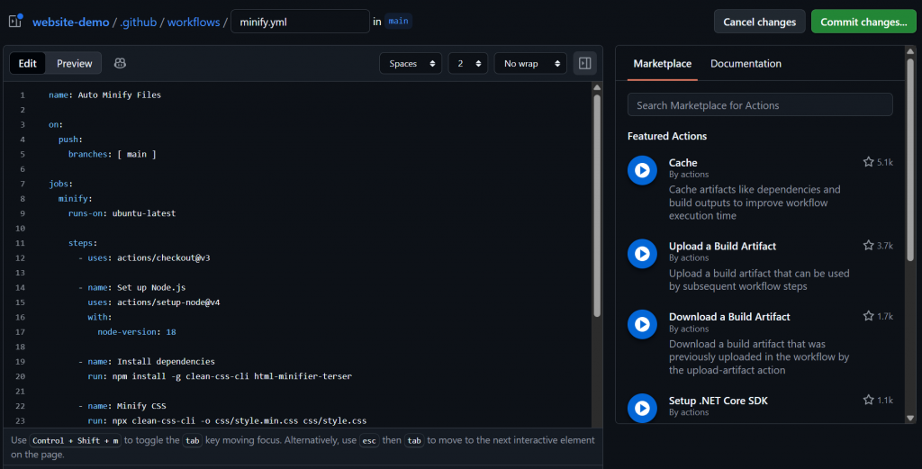This screenshot has width=922, height=469.
Task: Star the Download a Build Artifact action
Action: coord(869,316)
